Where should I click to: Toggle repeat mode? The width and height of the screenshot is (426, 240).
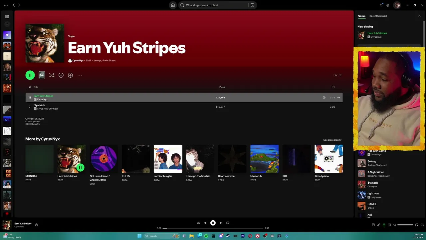pyautogui.click(x=228, y=223)
